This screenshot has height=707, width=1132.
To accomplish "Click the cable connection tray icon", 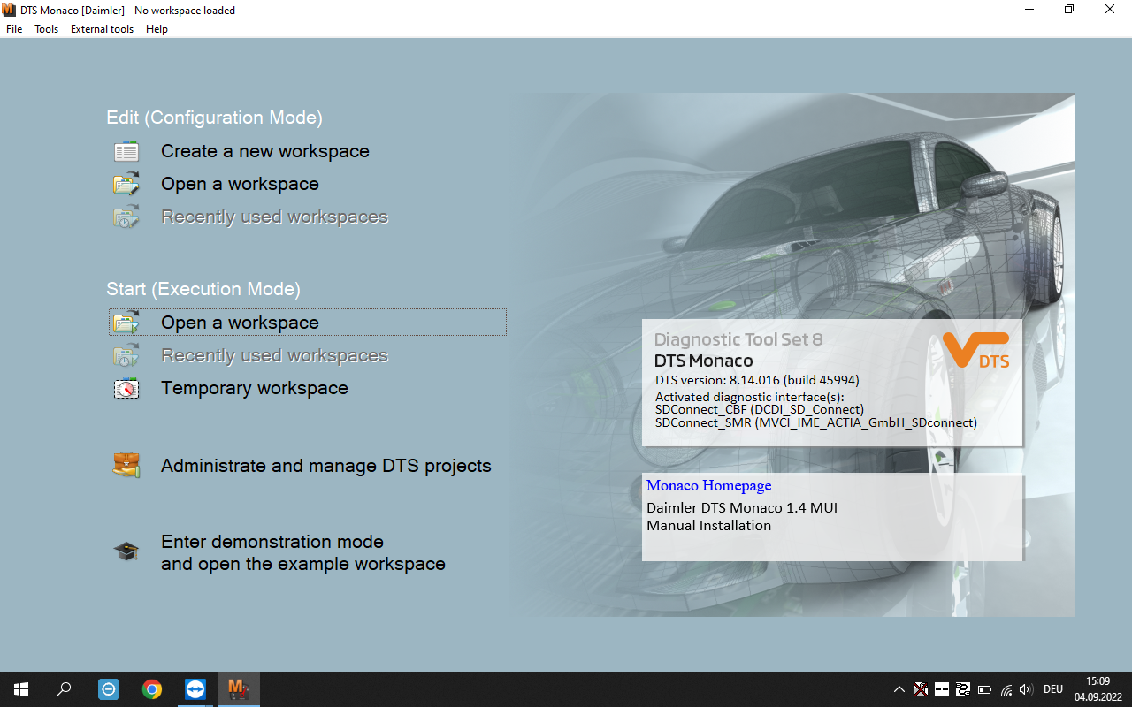I will pyautogui.click(x=963, y=689).
